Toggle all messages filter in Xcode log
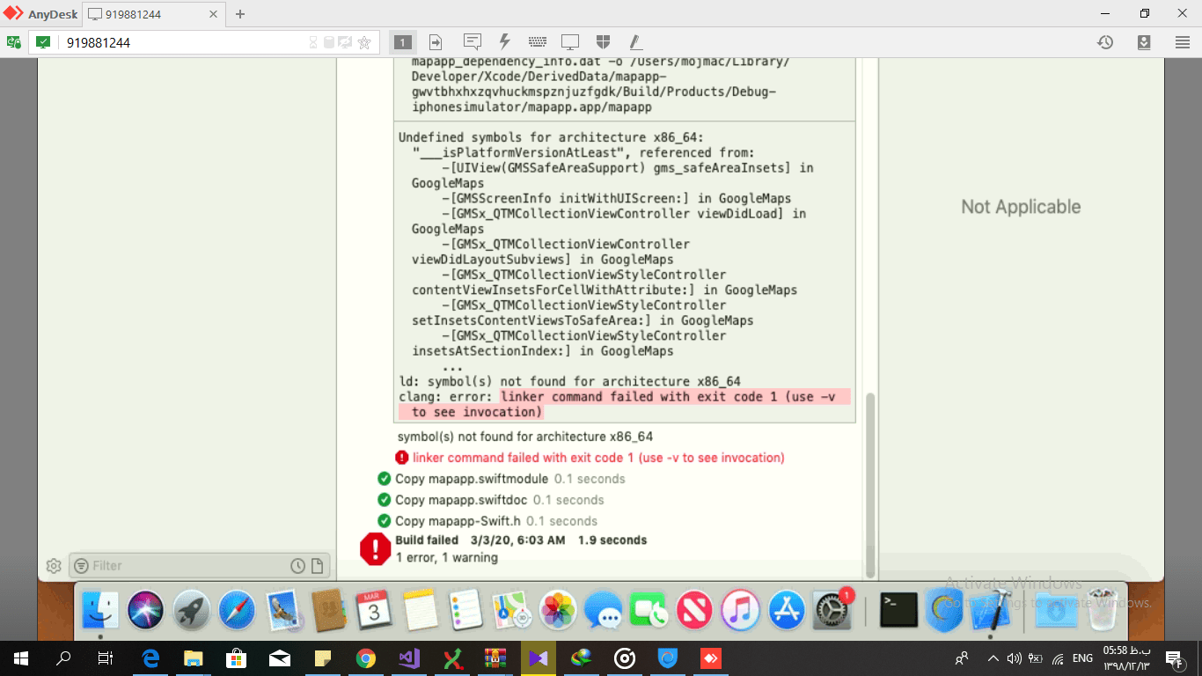 click(x=318, y=566)
